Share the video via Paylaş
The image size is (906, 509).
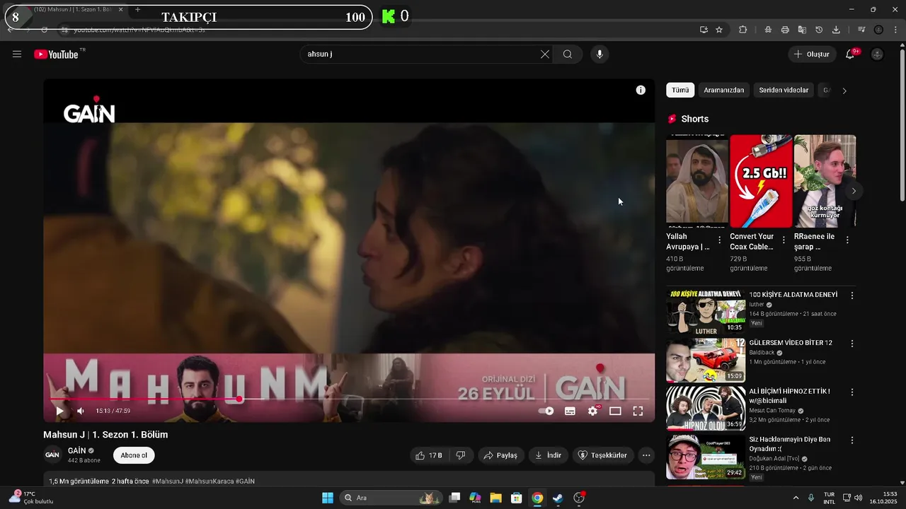pos(501,455)
